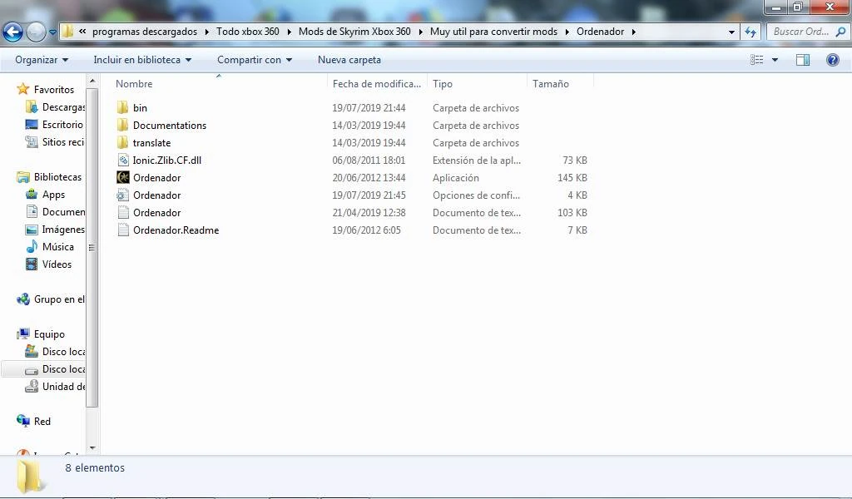Change the view with the view icon
This screenshot has height=499, width=852.
[x=757, y=60]
